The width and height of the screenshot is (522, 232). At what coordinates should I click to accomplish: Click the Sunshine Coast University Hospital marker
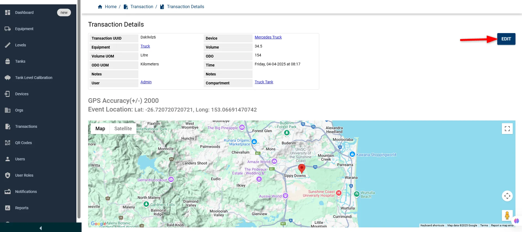click(338, 193)
